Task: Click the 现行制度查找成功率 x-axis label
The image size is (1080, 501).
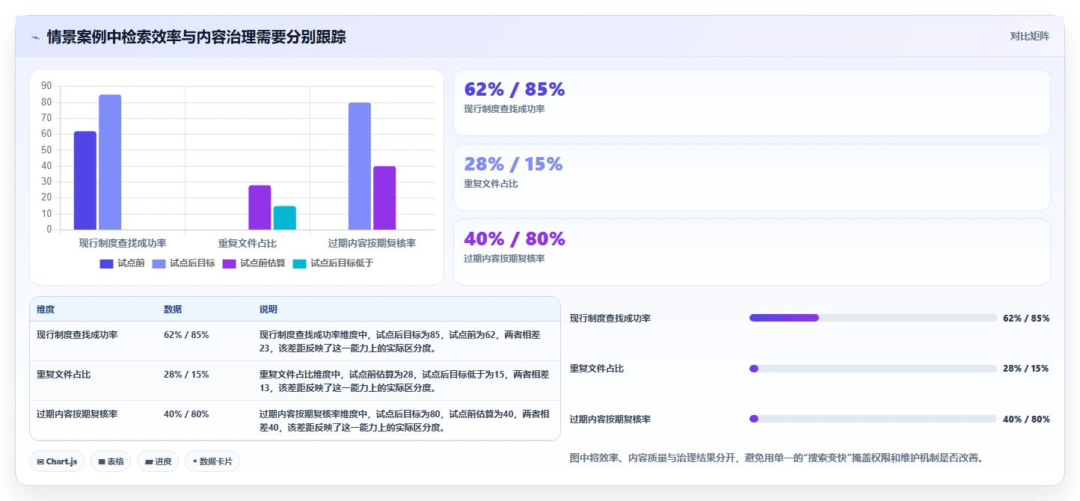Action: click(123, 243)
